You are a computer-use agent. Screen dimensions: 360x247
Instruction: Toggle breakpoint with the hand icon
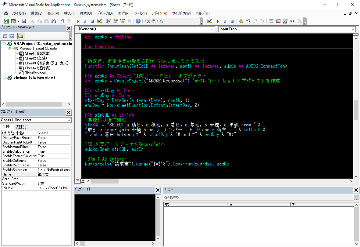(x=241, y=21)
